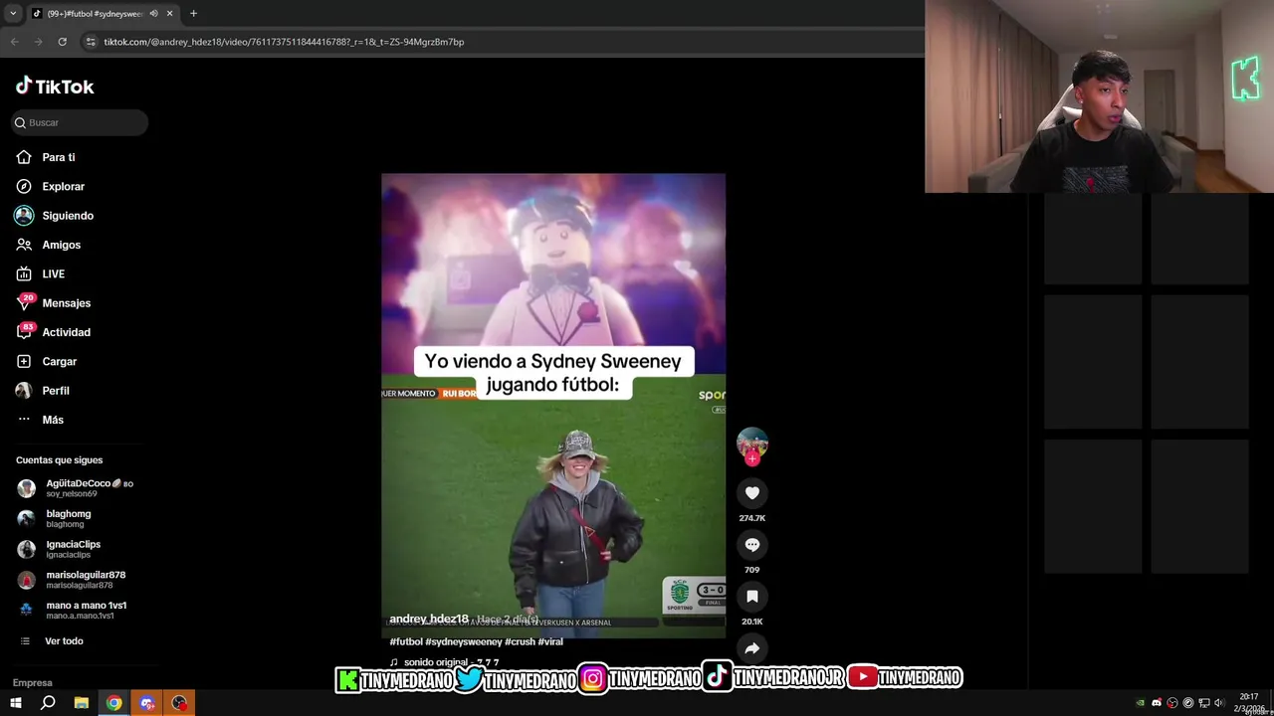Close the TikTok browser tab
This screenshot has width=1274, height=716.
pyautogui.click(x=169, y=14)
